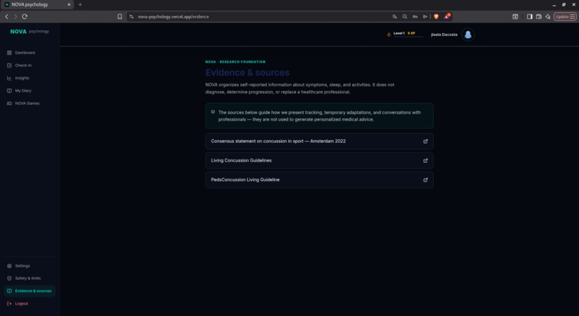The image size is (579, 316).
Task: Click the Logout icon in sidebar
Action: (9, 304)
